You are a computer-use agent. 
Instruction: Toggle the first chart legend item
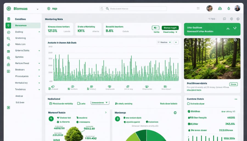point(53,88)
